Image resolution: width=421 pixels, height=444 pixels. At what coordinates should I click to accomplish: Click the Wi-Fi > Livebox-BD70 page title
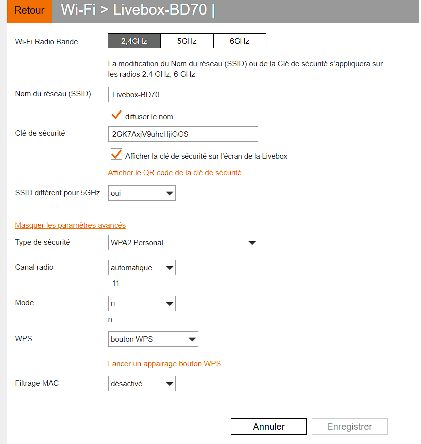coord(134,10)
